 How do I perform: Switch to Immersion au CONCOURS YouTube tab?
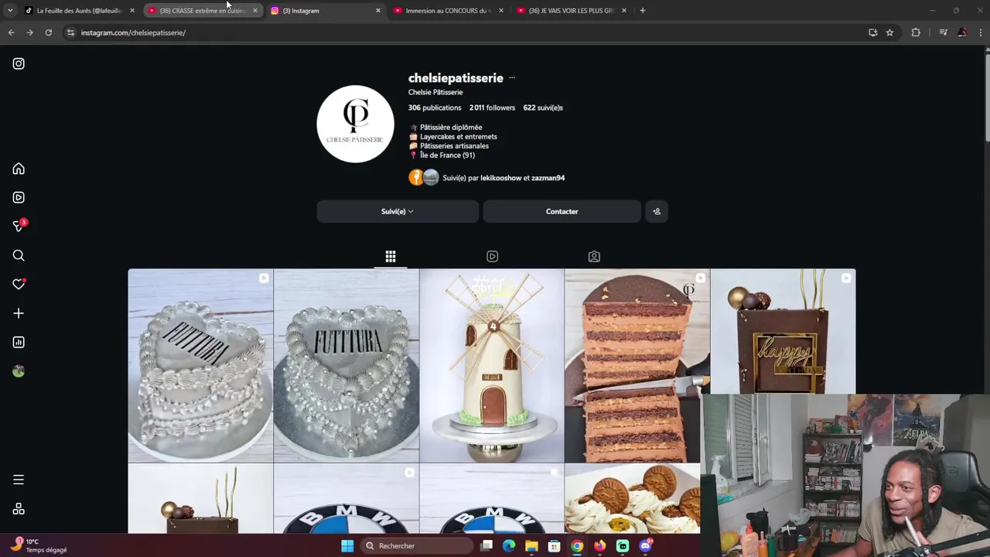448,11
